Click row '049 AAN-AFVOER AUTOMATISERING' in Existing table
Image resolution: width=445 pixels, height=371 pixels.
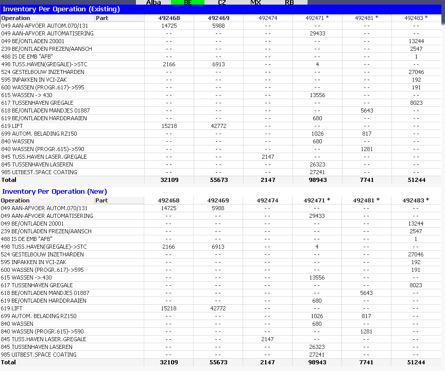pos(221,33)
